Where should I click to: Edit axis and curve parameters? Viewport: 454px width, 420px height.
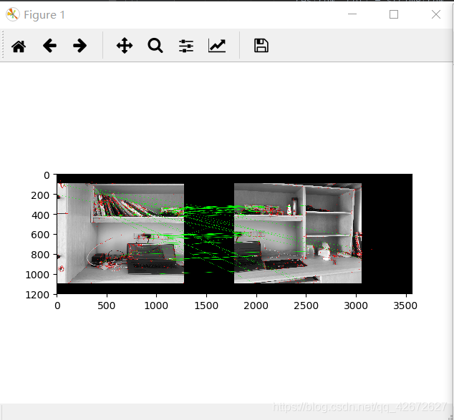[x=217, y=46]
